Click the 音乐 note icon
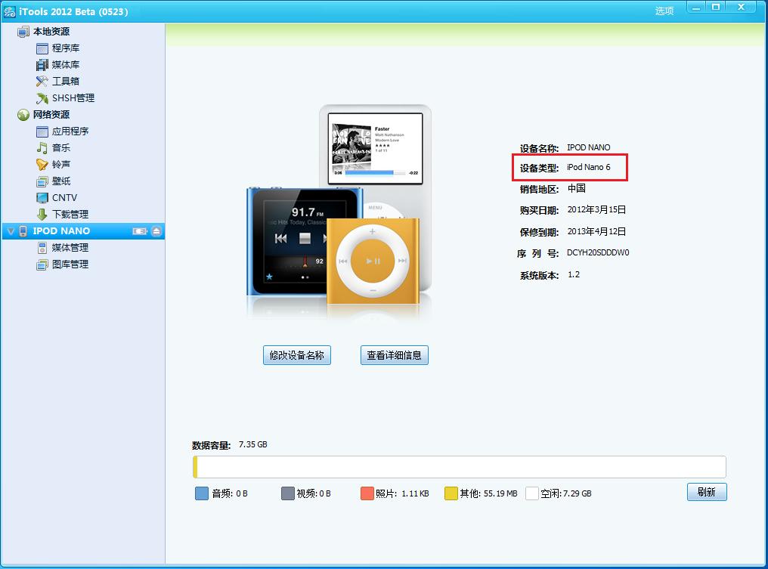Screen dimensions: 768x569 coord(42,148)
